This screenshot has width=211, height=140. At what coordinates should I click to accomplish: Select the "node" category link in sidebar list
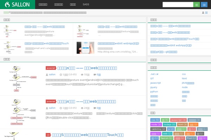pyautogui.click(x=185, y=87)
